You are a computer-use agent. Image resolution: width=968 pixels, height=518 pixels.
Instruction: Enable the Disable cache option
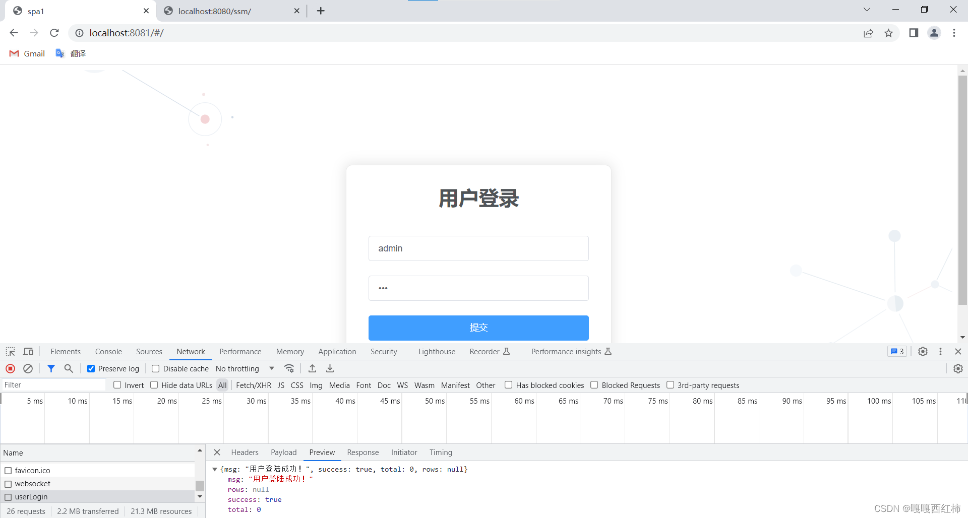coord(156,368)
